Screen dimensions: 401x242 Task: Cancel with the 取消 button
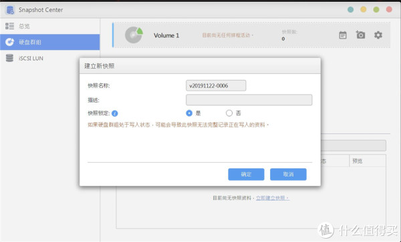coord(288,175)
